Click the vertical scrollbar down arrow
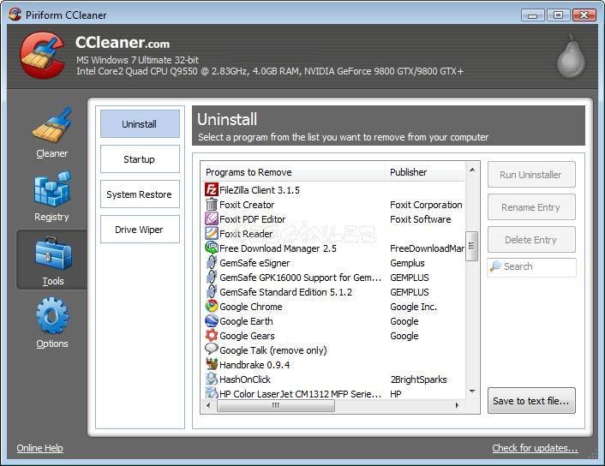 click(x=472, y=391)
